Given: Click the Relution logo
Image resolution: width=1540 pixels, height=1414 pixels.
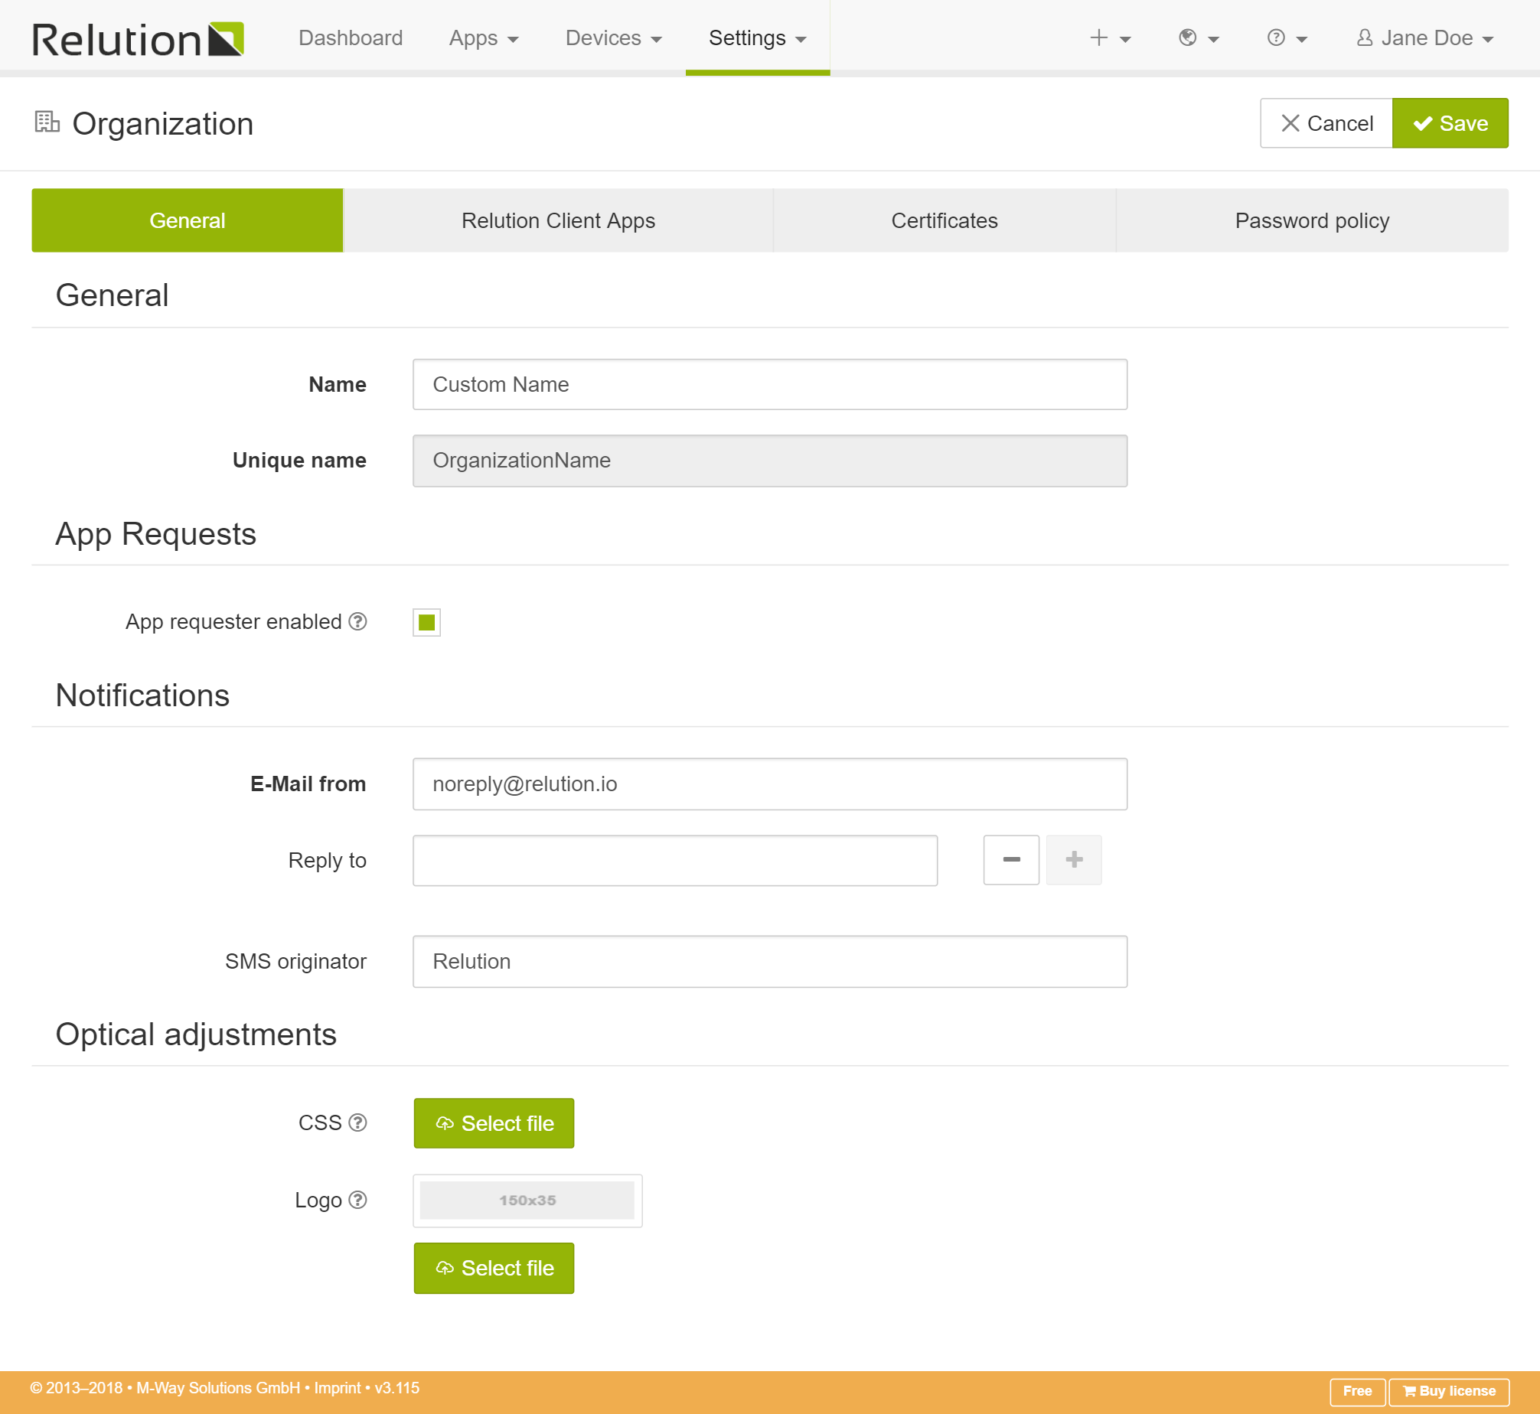Looking at the screenshot, I should pyautogui.click(x=139, y=39).
